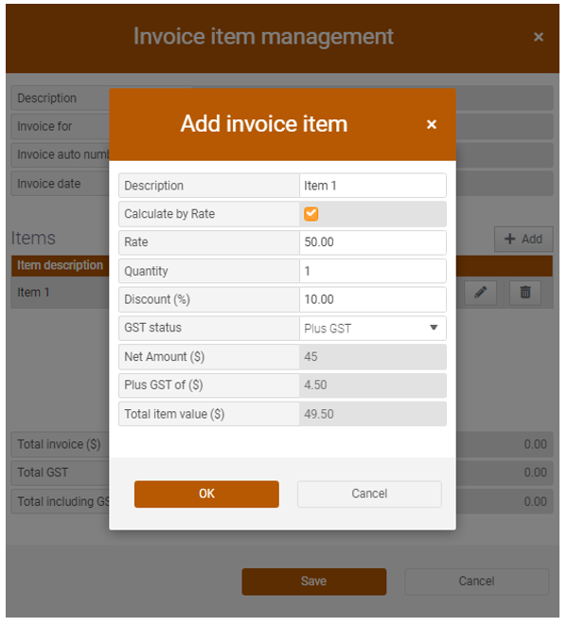Screen dimensions: 568x627
Task: Click the Item description column header
Action: [60, 265]
